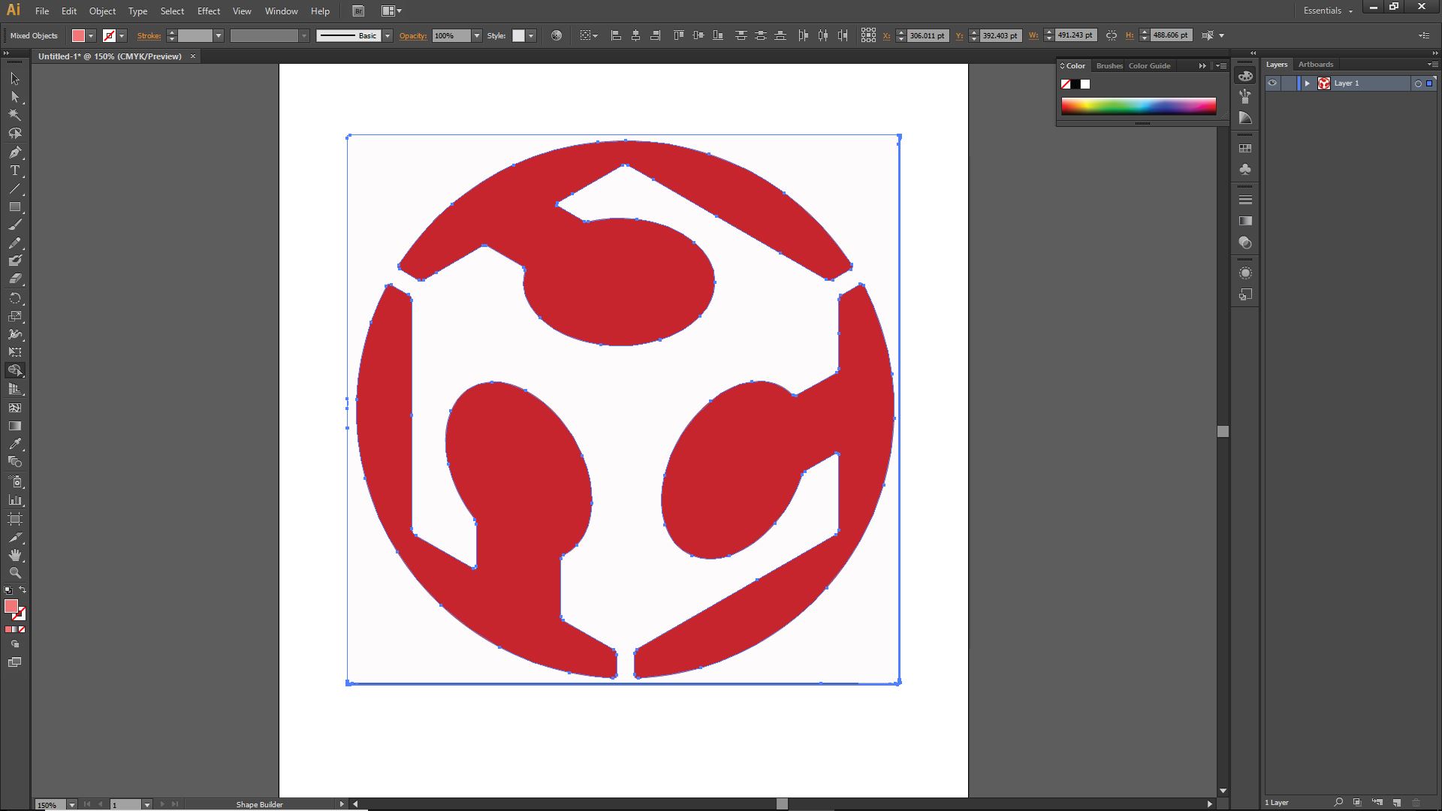Select the Hand tool
Image resolution: width=1442 pixels, height=811 pixels.
tap(15, 555)
